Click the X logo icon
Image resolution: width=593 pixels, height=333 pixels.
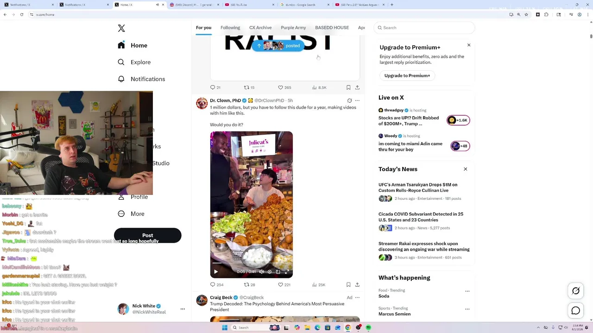point(121,28)
